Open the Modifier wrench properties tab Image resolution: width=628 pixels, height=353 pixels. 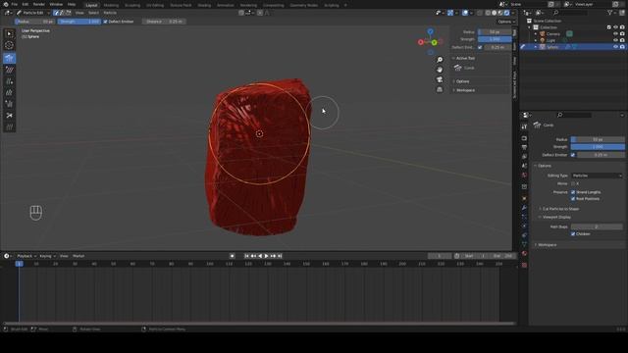pyautogui.click(x=524, y=208)
